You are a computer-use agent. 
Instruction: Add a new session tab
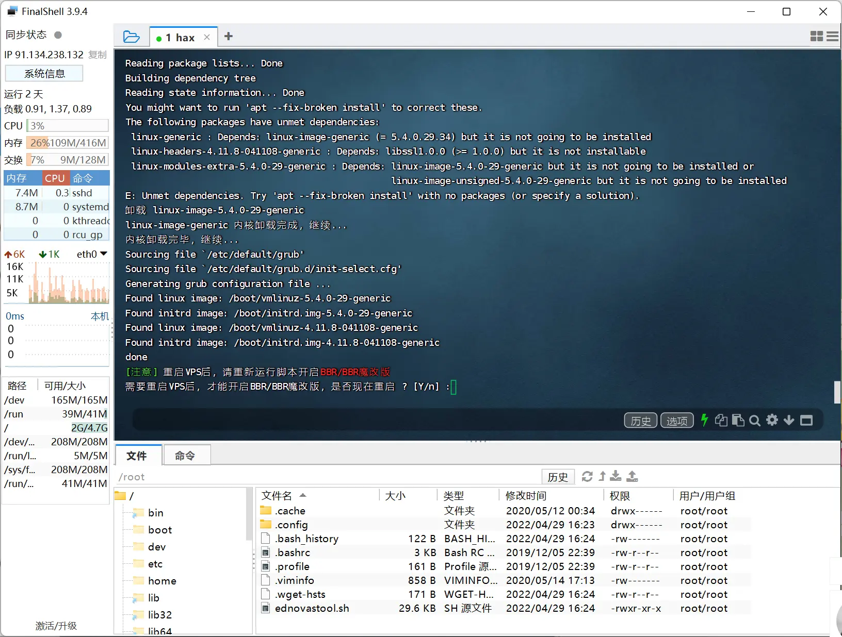click(229, 36)
